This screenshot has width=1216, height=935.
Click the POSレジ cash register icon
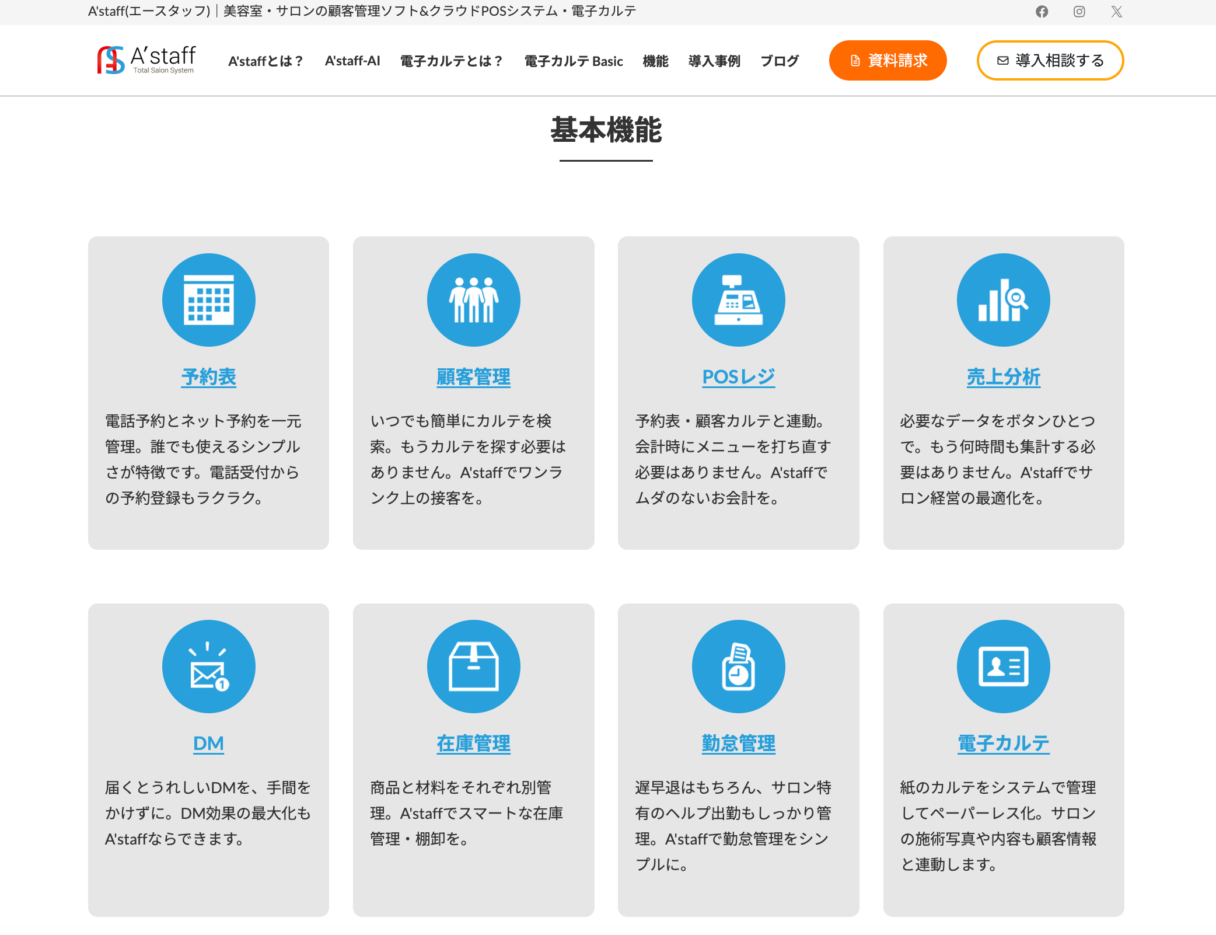point(739,299)
